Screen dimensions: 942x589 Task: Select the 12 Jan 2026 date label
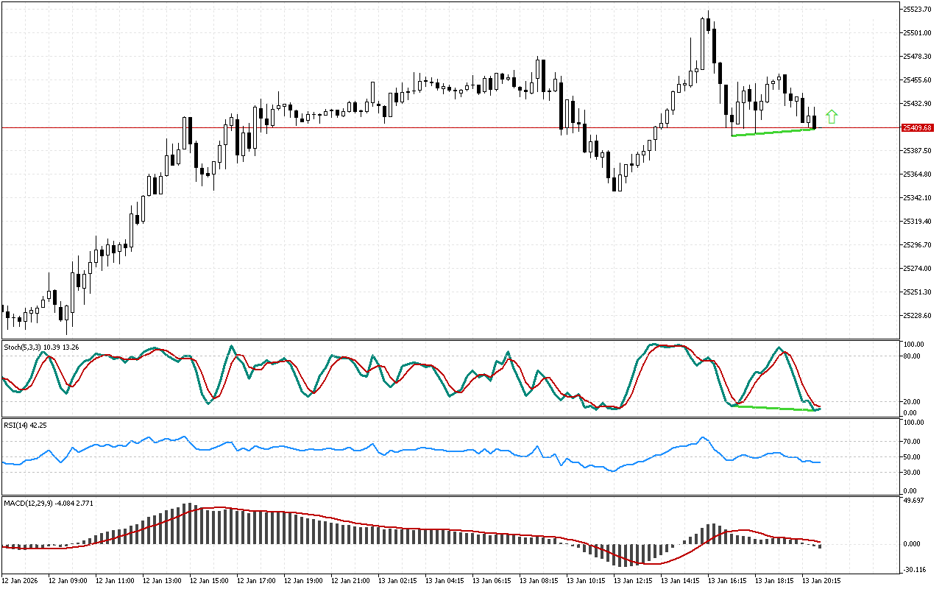point(24,580)
